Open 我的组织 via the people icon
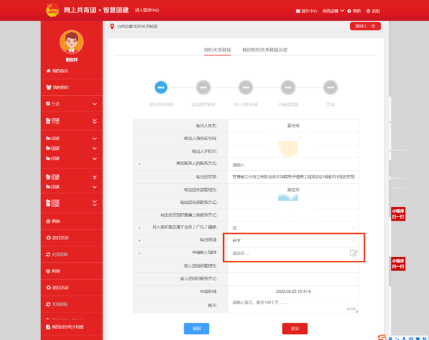 click(x=49, y=87)
